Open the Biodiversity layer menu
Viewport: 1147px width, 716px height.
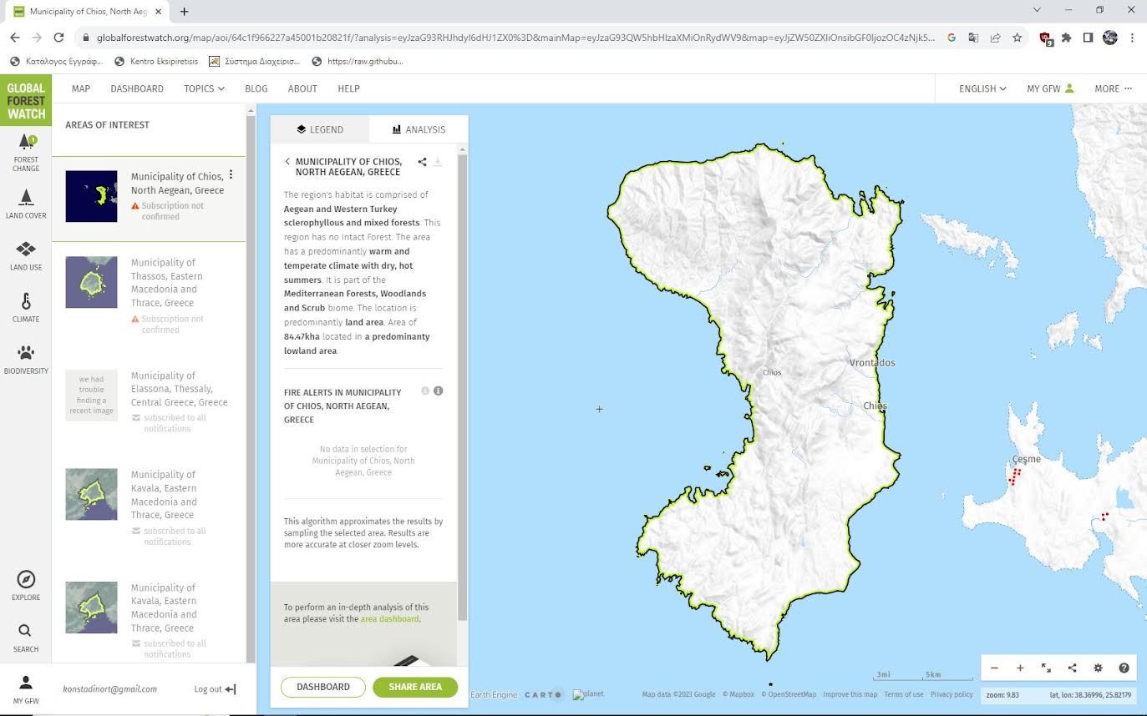pyautogui.click(x=26, y=359)
